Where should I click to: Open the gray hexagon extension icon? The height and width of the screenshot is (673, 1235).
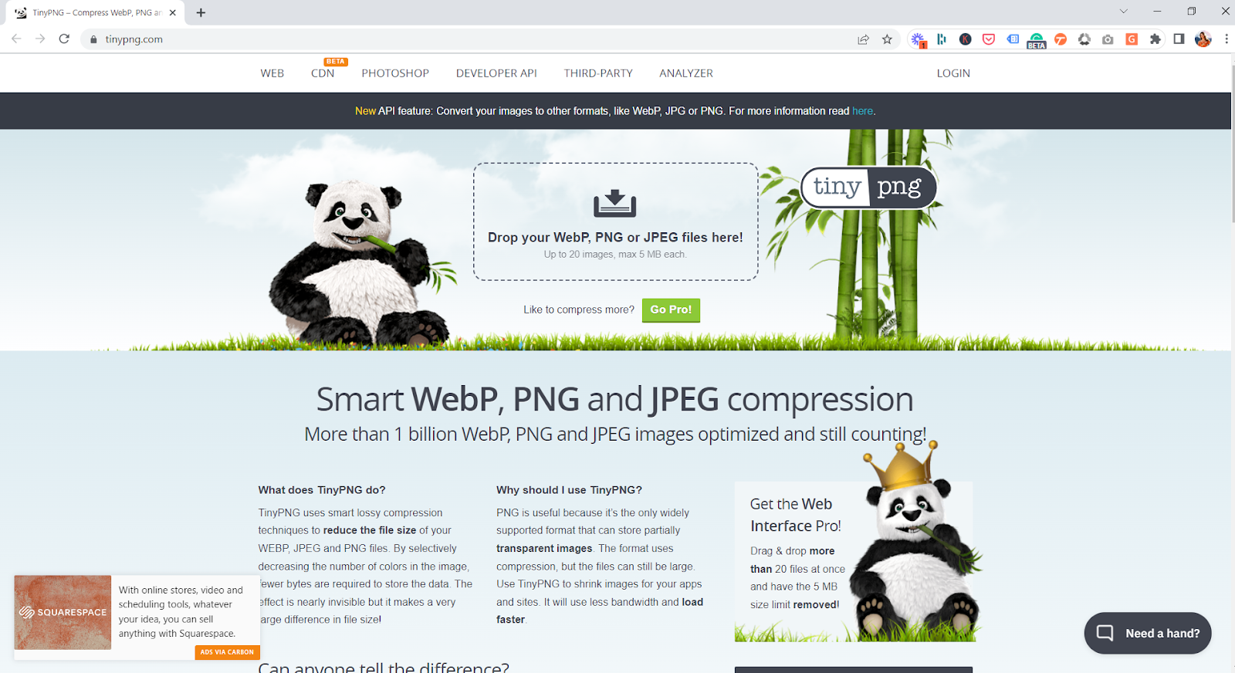(x=1084, y=39)
